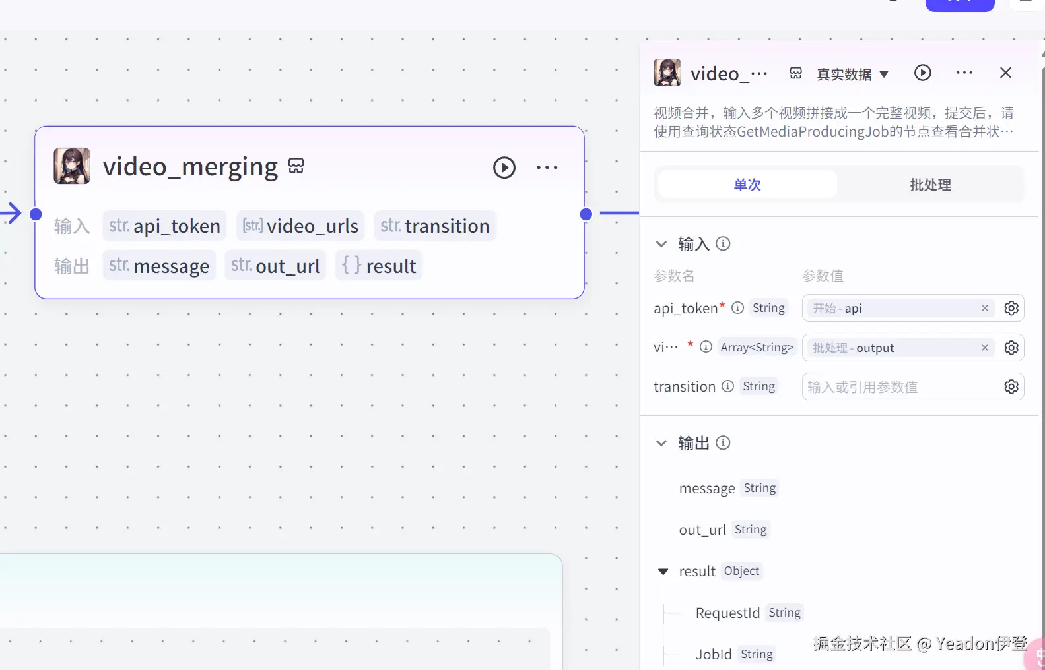Open the 真实数据 dropdown
Image resolution: width=1045 pixels, height=670 pixels.
(852, 75)
